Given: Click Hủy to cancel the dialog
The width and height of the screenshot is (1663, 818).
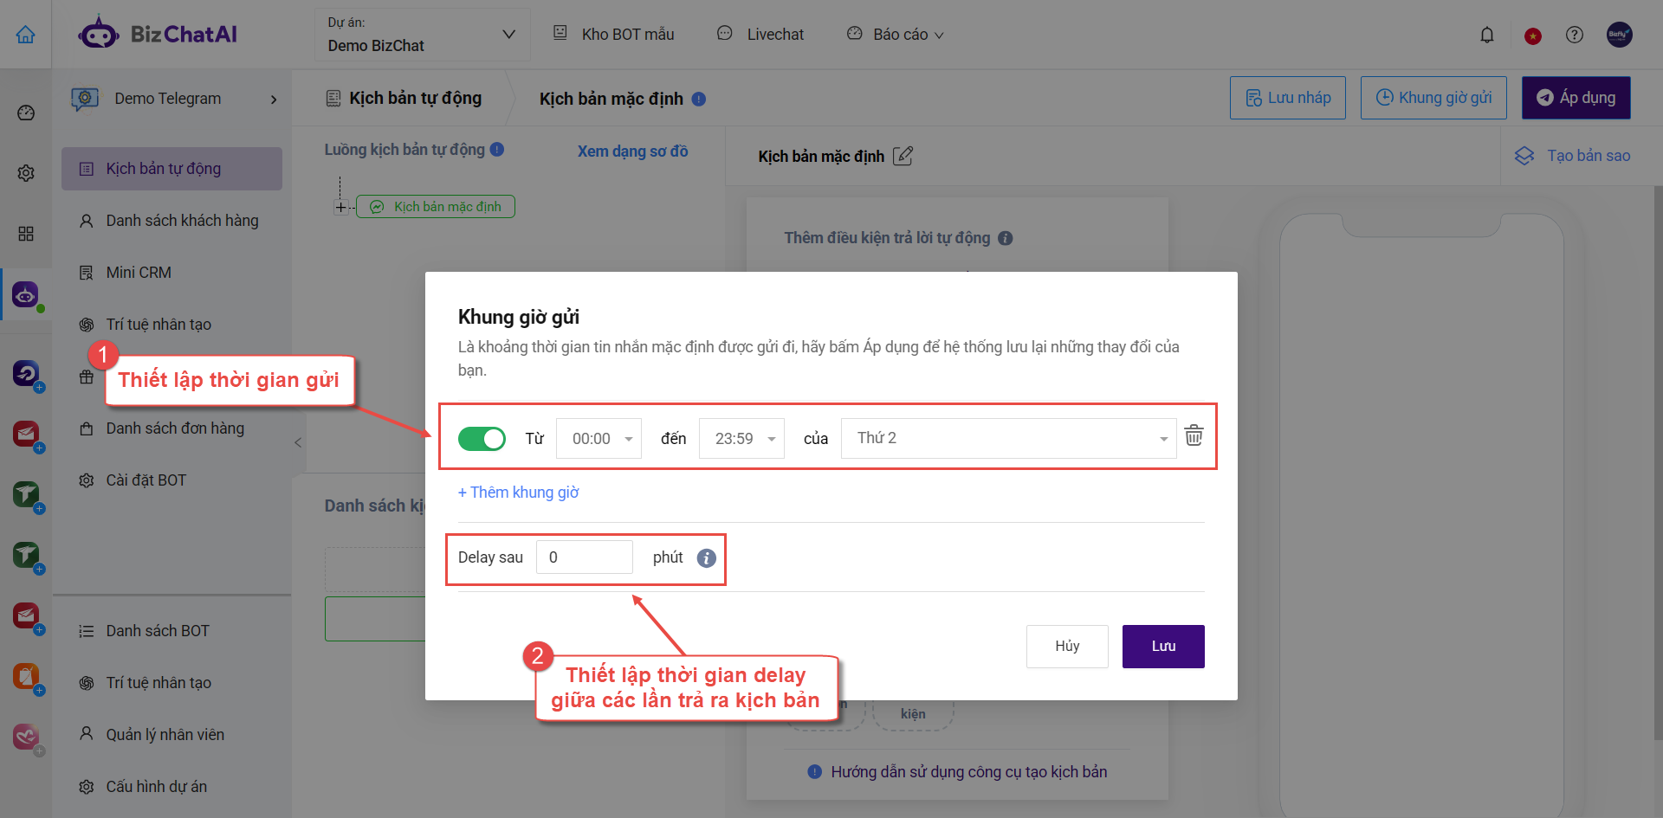Looking at the screenshot, I should [x=1067, y=647].
